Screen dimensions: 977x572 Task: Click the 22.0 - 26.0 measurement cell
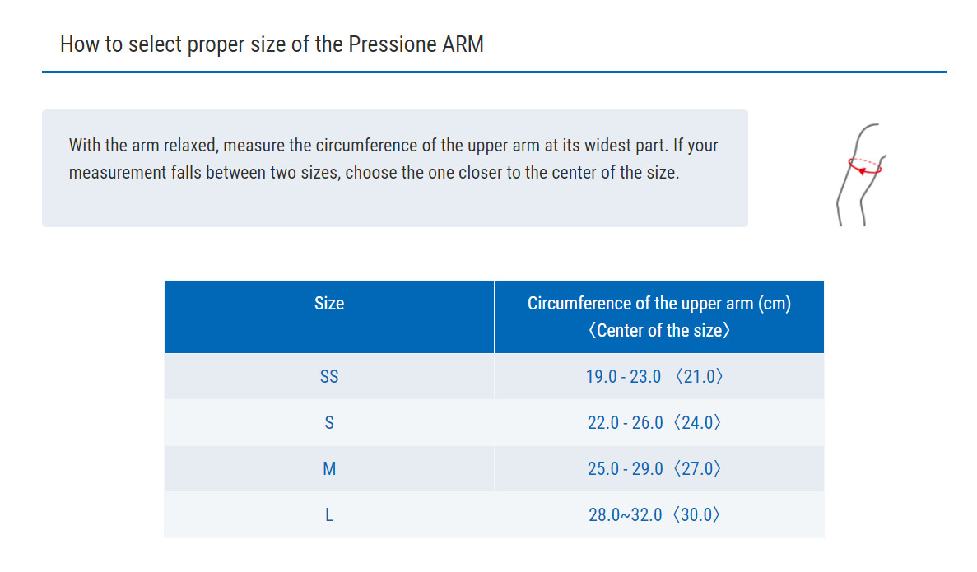[x=659, y=422]
